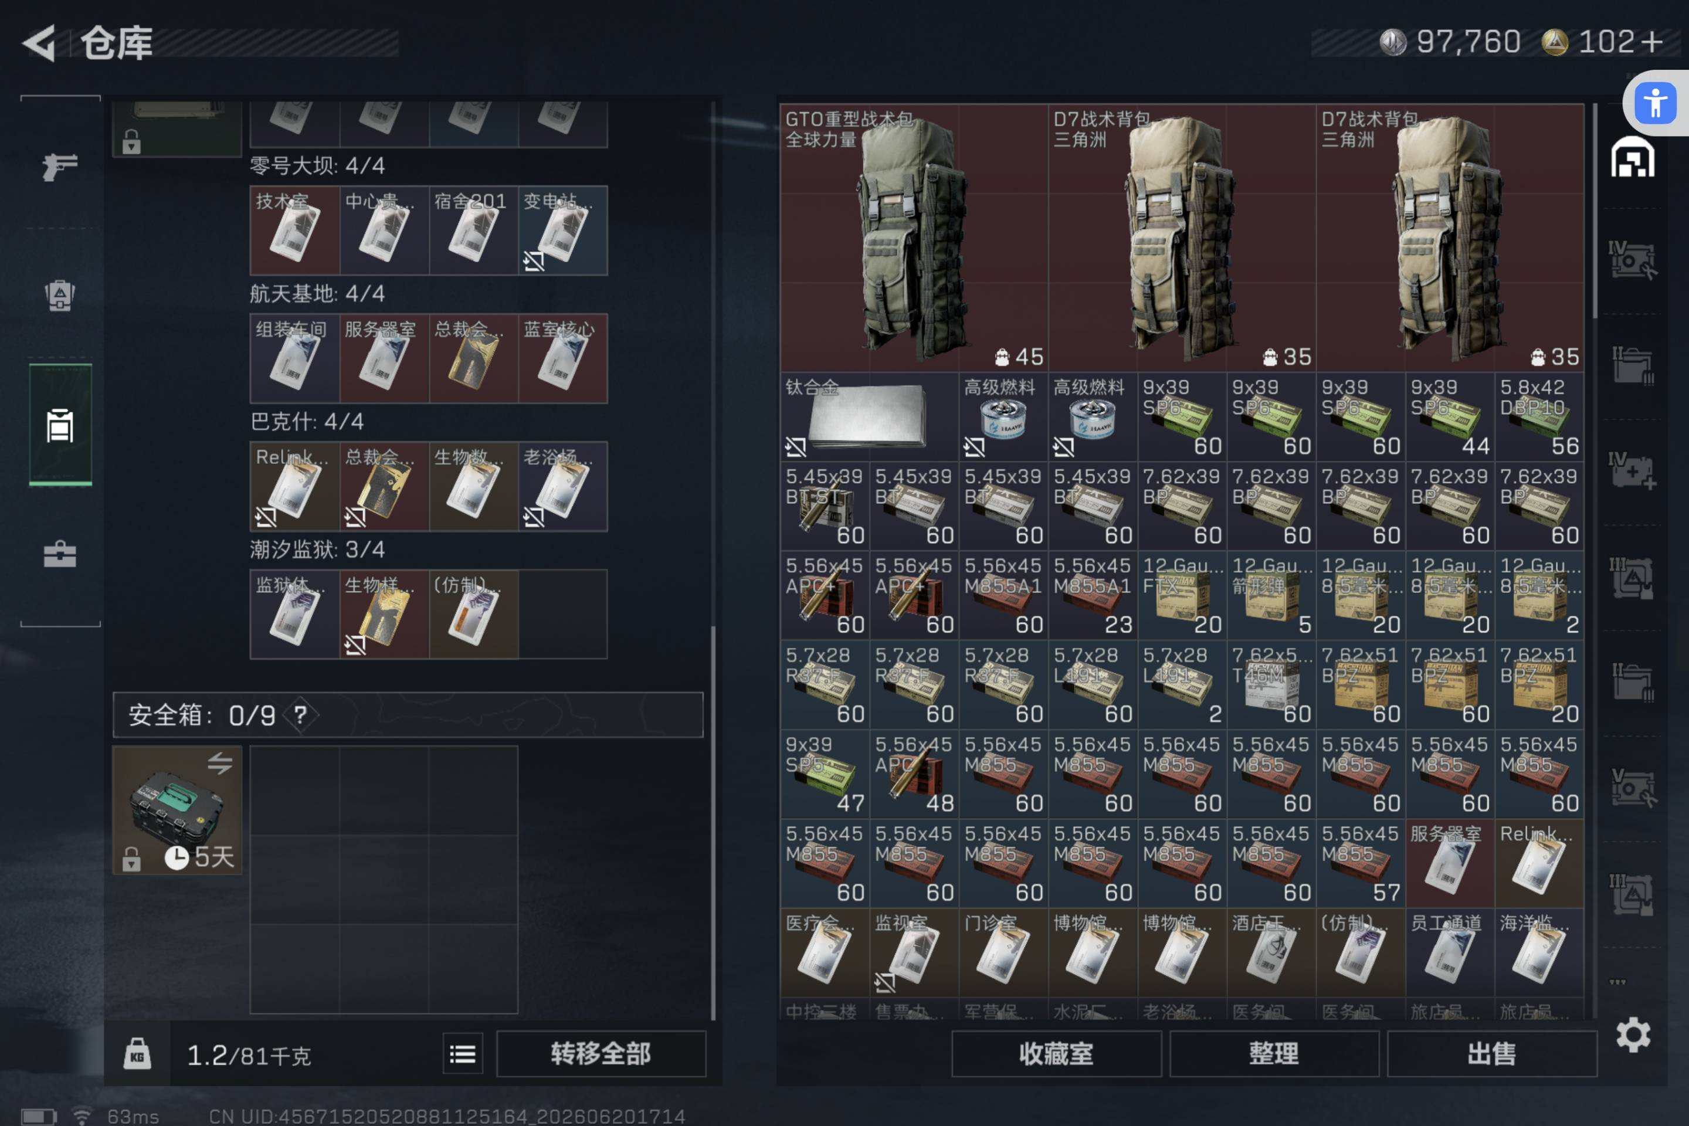Select the 5.8x42 DBP10 ammo stack
Viewport: 1689px width, 1126px height.
tap(1539, 416)
